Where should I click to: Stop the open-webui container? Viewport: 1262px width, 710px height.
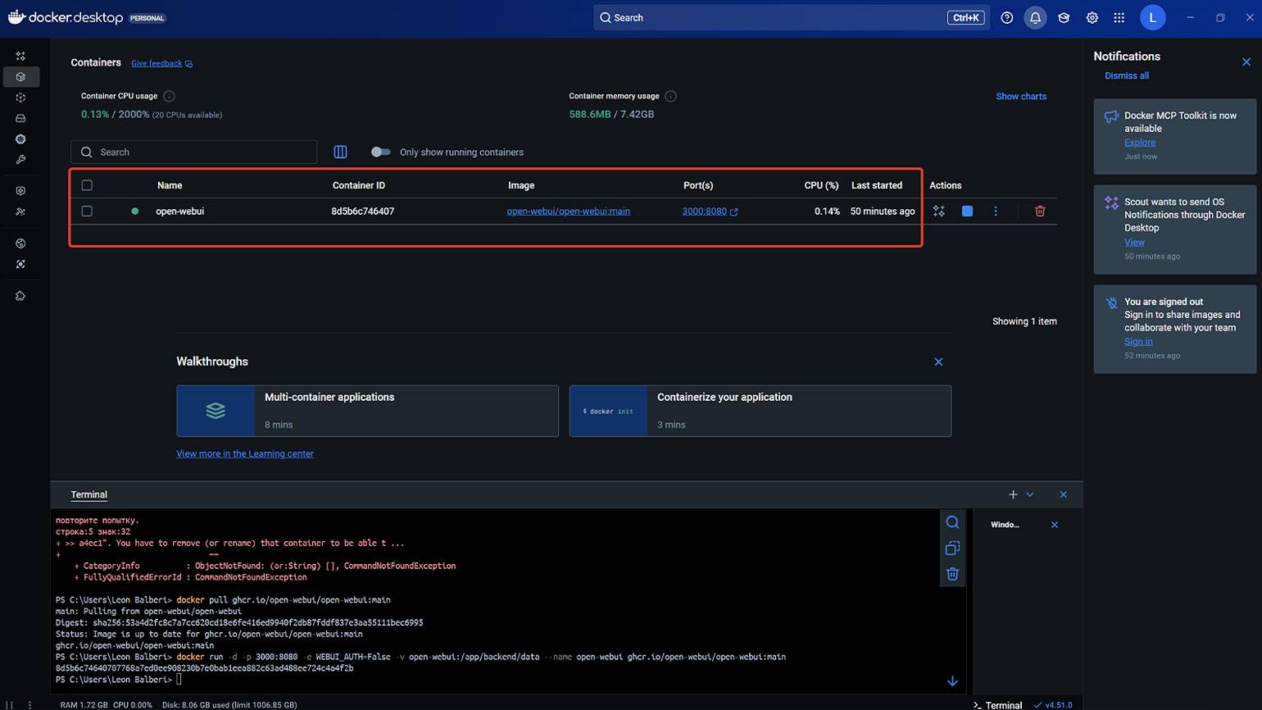pos(967,212)
